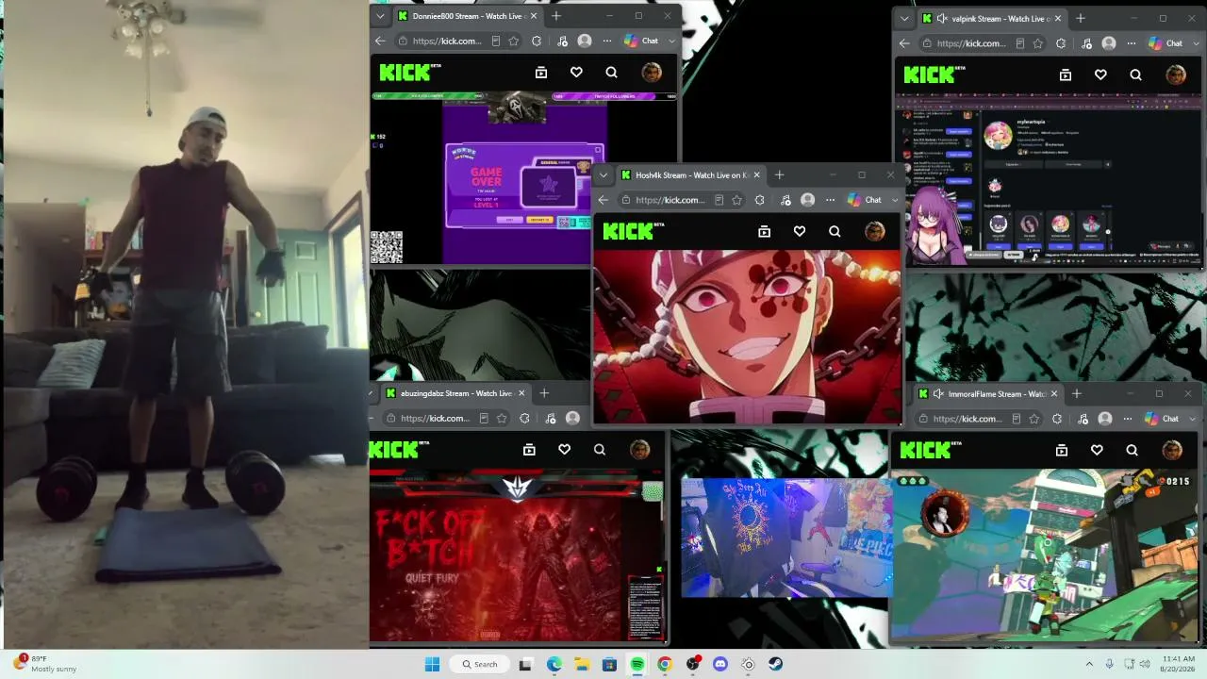Open browse icon in ImmoralFlame Kick header
This screenshot has height=679, width=1207.
click(1062, 451)
